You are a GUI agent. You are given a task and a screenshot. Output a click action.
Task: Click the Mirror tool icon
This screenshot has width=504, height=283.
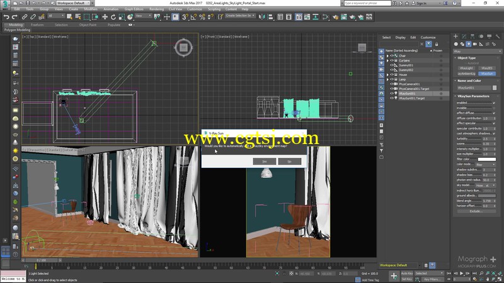point(261,17)
